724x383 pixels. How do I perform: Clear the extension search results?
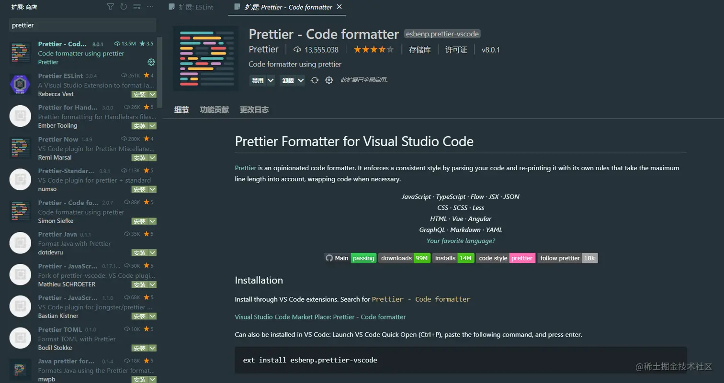[137, 7]
